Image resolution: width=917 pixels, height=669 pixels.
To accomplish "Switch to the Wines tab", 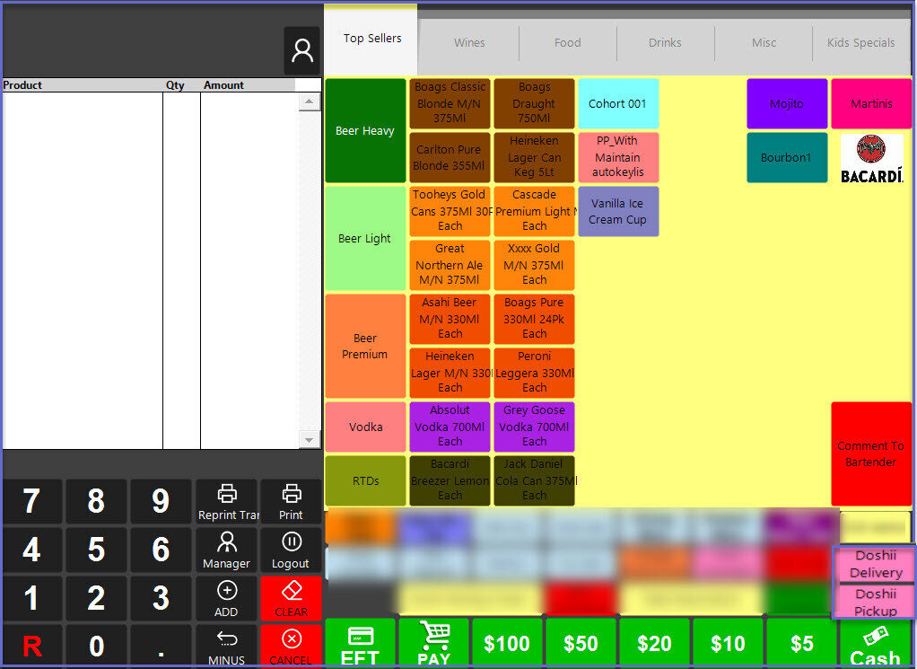I will tap(469, 43).
